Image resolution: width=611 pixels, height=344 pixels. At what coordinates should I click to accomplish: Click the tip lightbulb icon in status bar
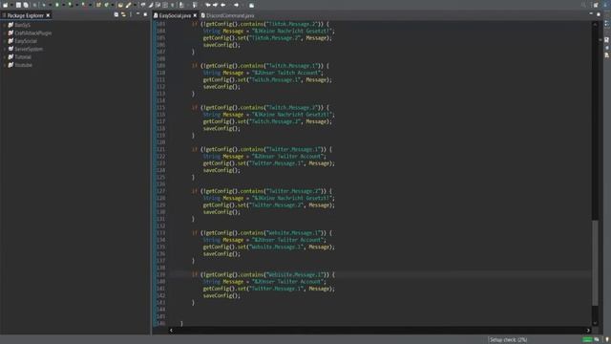pos(607,340)
